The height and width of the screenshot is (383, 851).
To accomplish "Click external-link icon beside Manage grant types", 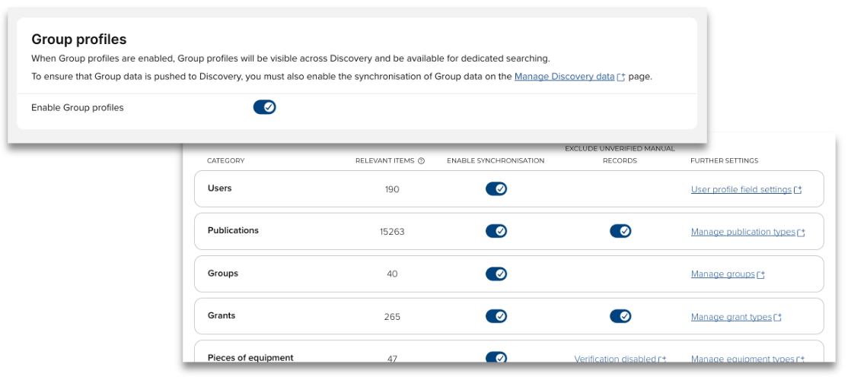I will (x=778, y=318).
